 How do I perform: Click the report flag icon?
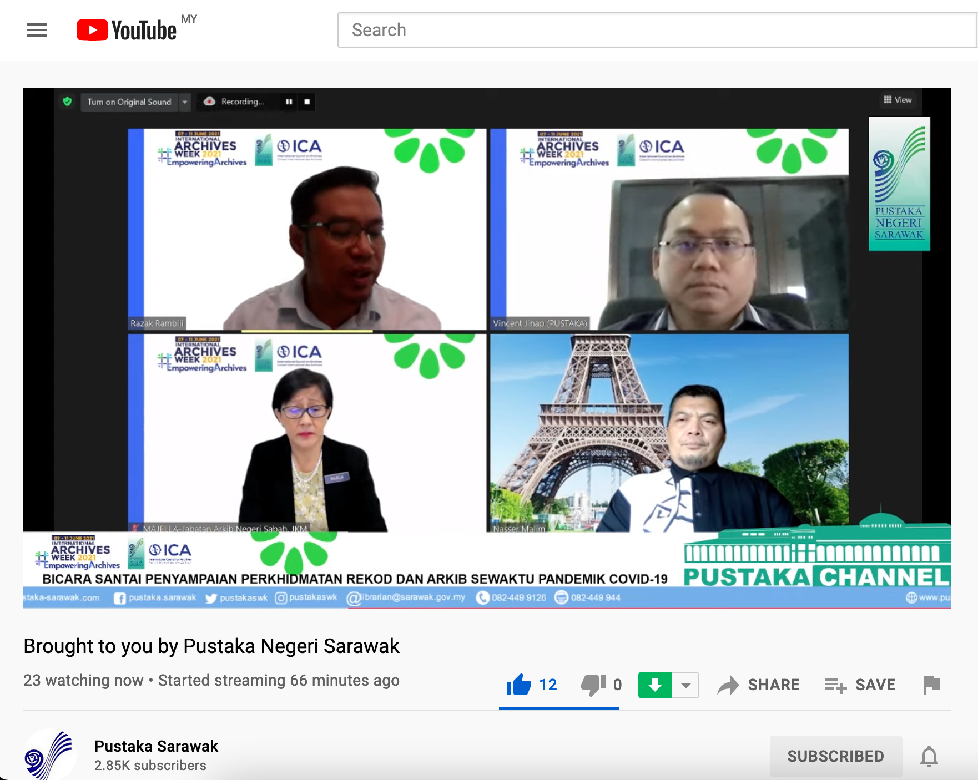[931, 685]
